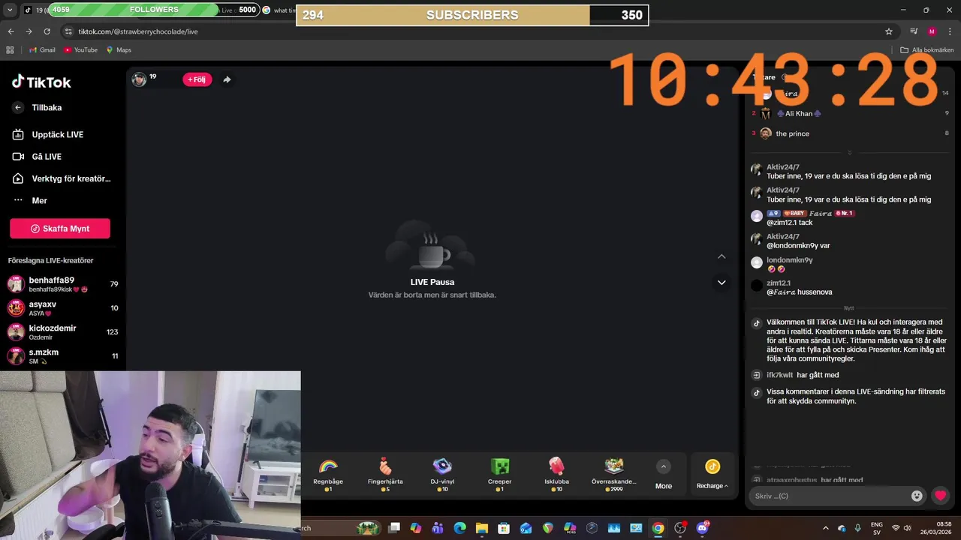
Task: Click londonmkn9y username in chat
Action: tap(789, 260)
